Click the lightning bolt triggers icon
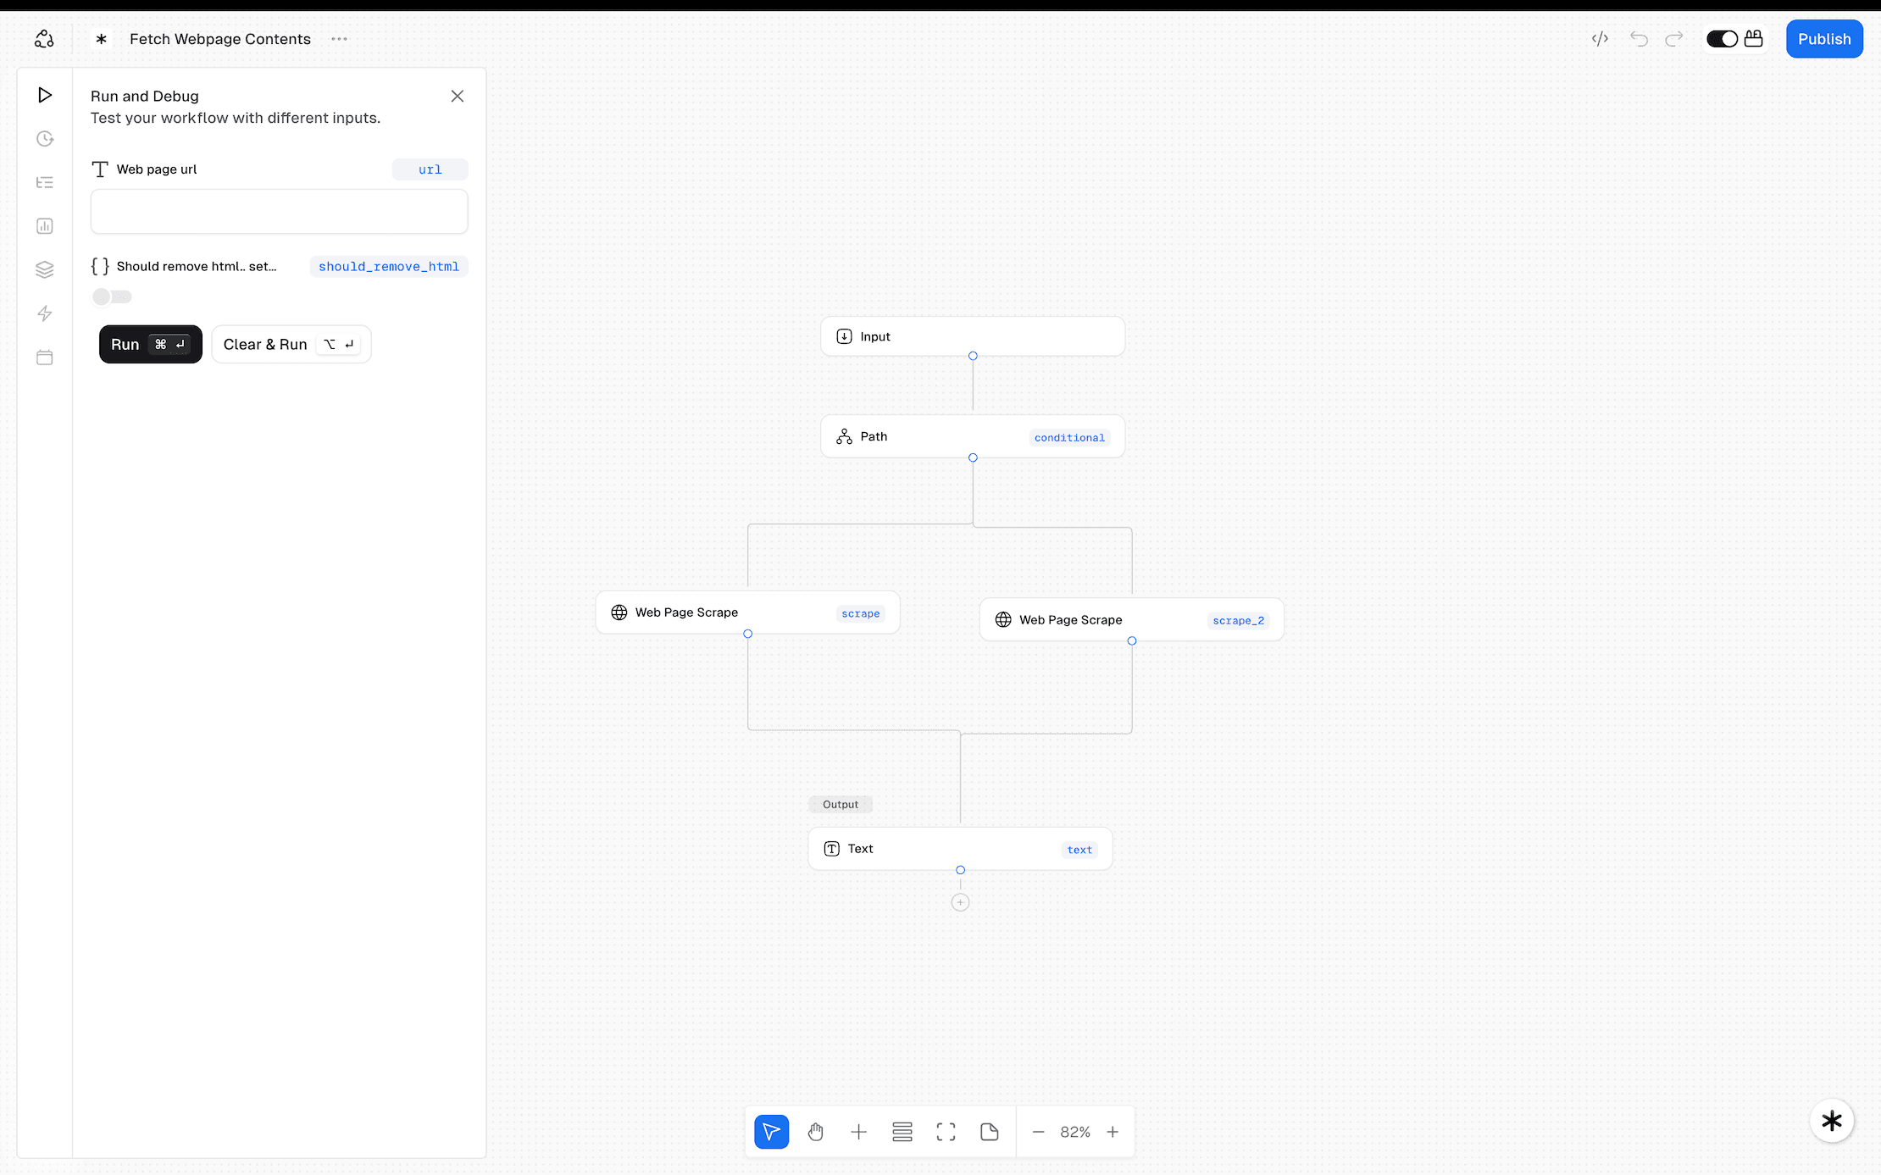Image resolution: width=1881 pixels, height=1175 pixels. tap(45, 313)
